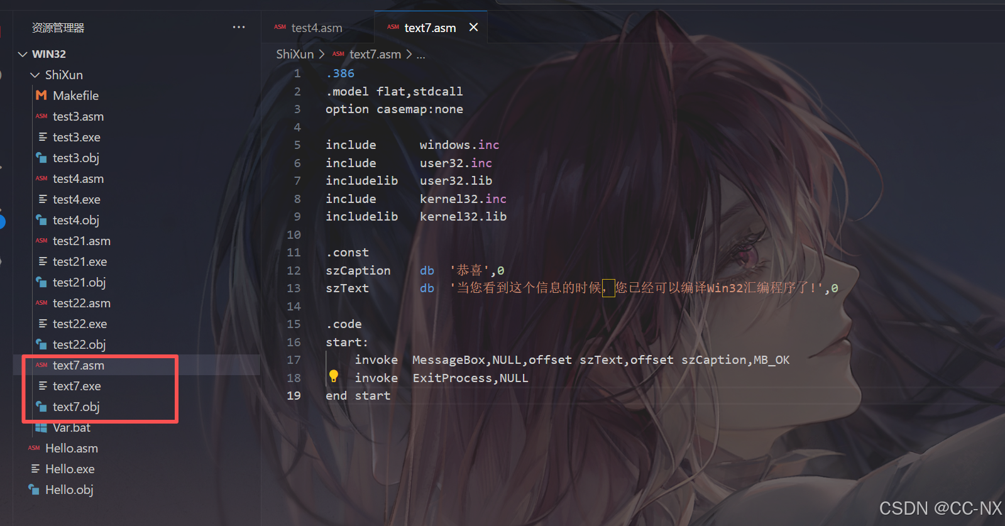Click the obj icon beside test22.obj
1005x526 pixels.
[41, 344]
